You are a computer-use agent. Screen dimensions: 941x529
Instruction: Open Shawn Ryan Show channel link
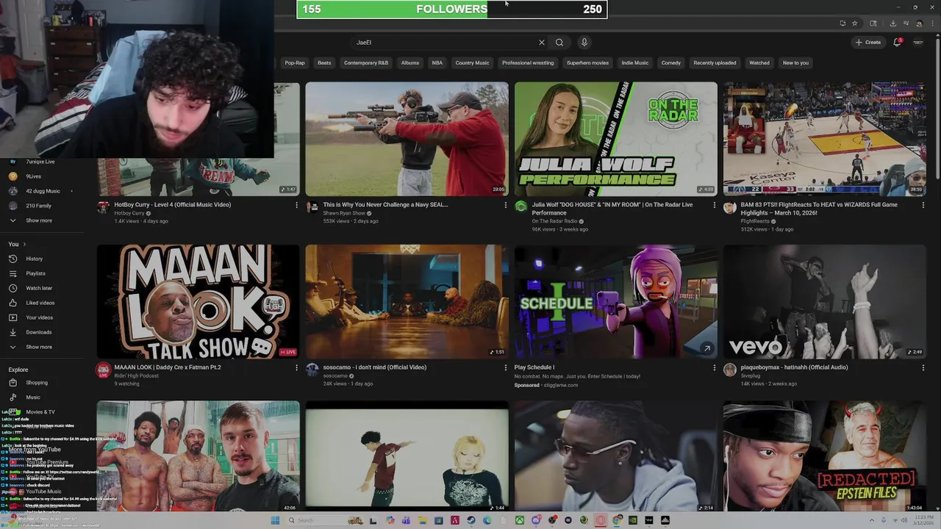click(344, 214)
